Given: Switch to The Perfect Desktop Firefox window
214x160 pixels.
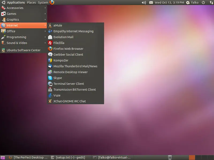Looking at the screenshot, I should 28,157.
